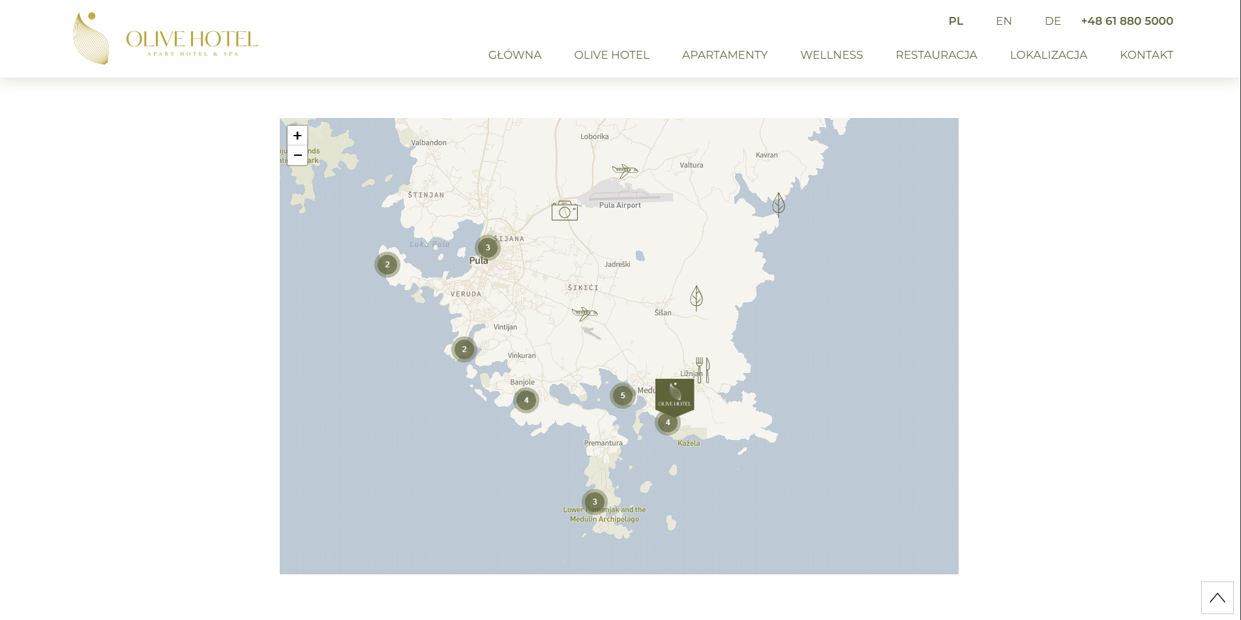Open the cluster marker 4 near Banjole
1241x620 pixels.
(x=526, y=400)
